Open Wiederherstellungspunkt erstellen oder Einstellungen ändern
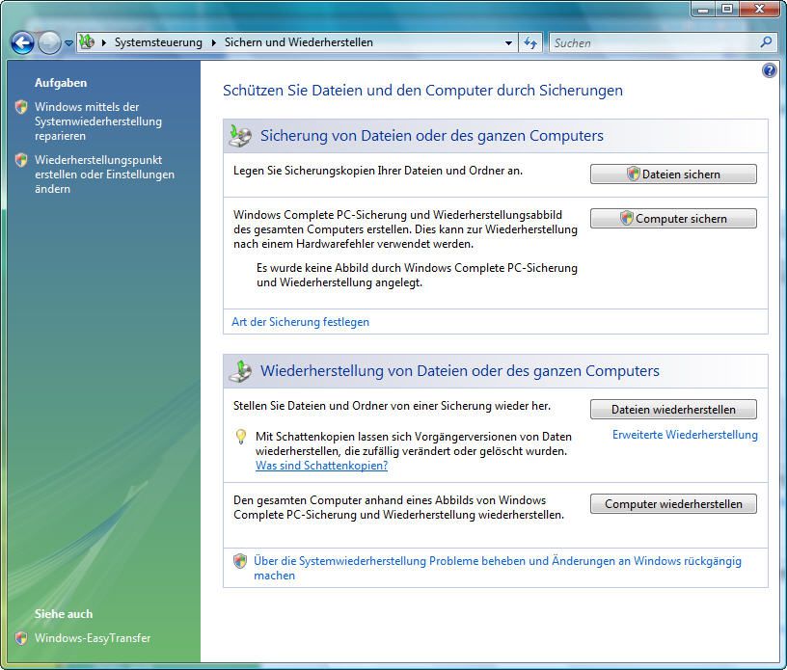Screen dimensions: 787x670 coord(104,174)
